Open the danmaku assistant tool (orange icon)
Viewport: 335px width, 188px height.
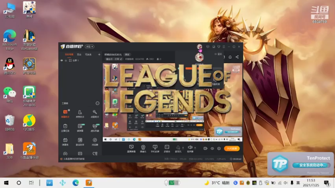[x=65, y=114]
